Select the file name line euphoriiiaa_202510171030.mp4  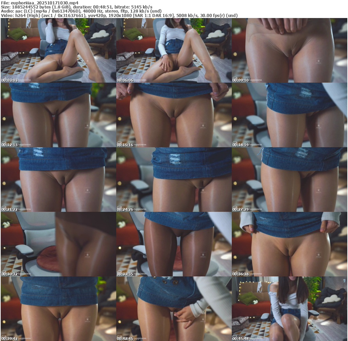click(40, 3)
